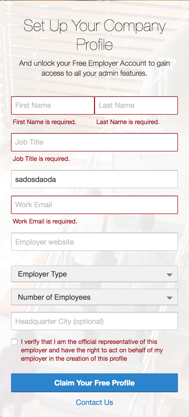
Task: Select the Job Title input box
Action: click(x=94, y=142)
